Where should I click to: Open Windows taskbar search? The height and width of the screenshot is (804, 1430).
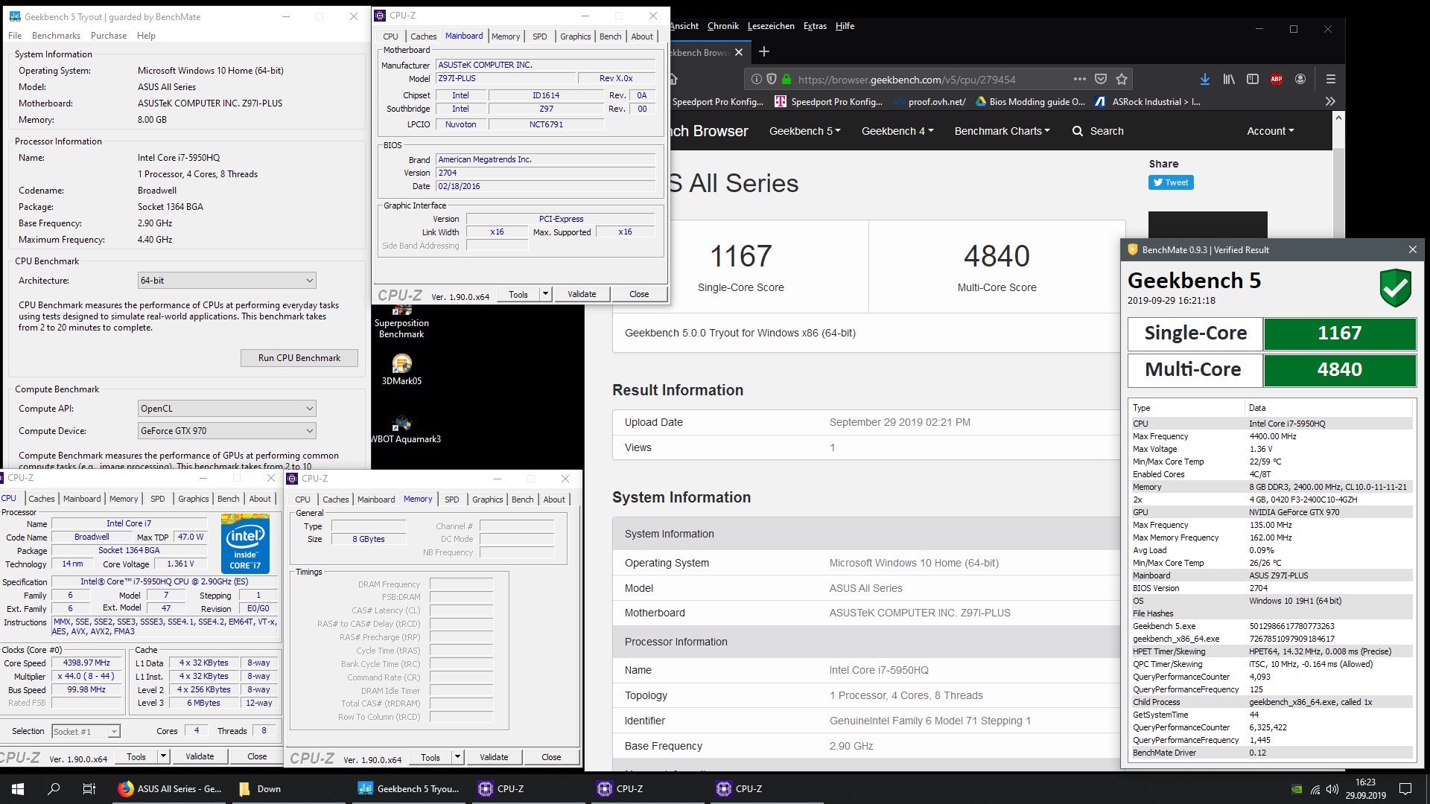click(54, 789)
